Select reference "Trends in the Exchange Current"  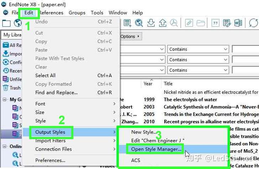click(x=211, y=114)
